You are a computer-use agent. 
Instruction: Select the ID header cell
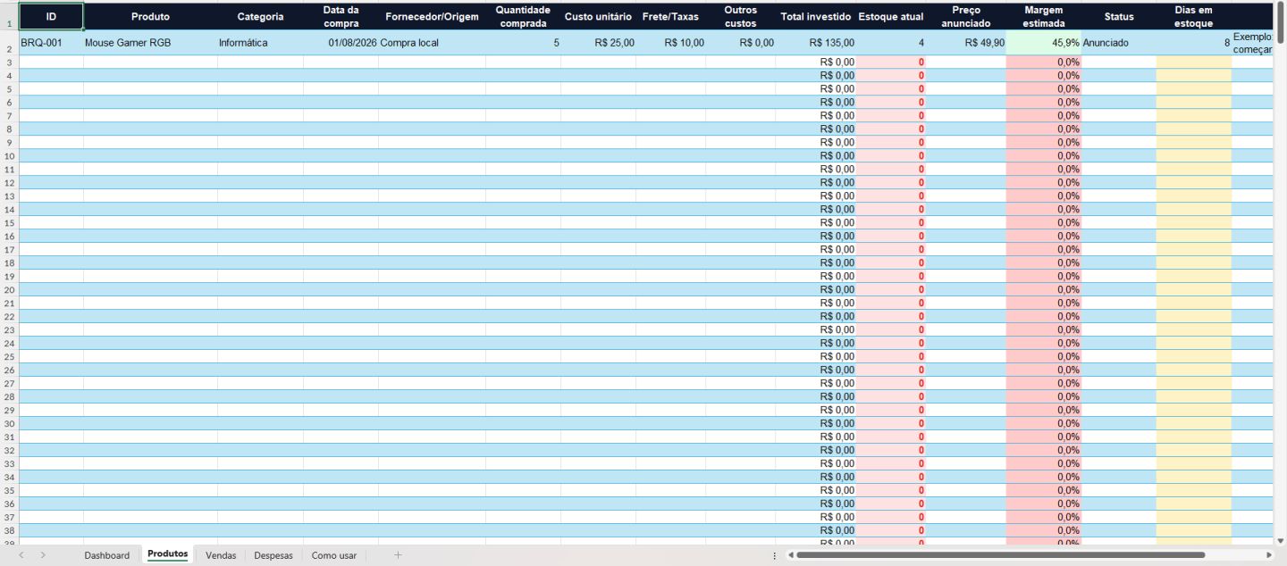pos(51,16)
